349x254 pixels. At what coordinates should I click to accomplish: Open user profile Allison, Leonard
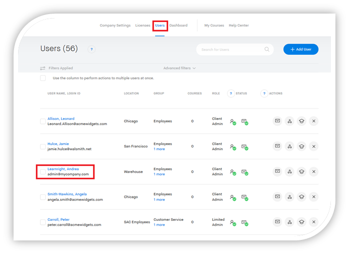(61, 118)
